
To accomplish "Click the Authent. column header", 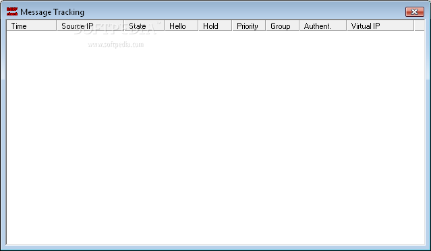I will [323, 26].
